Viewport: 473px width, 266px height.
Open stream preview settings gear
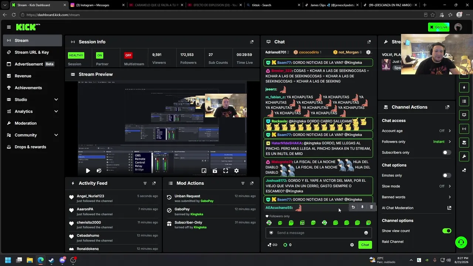(236, 171)
